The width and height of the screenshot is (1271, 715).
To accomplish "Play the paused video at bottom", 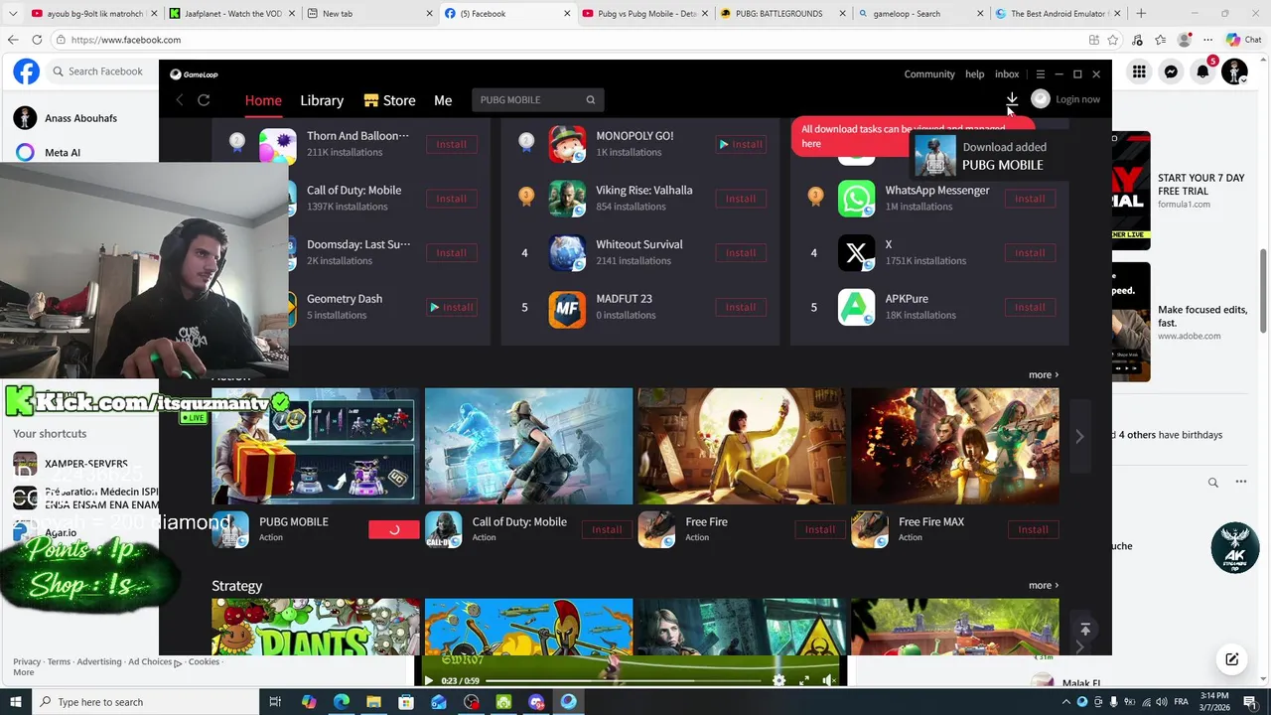I will point(428,680).
